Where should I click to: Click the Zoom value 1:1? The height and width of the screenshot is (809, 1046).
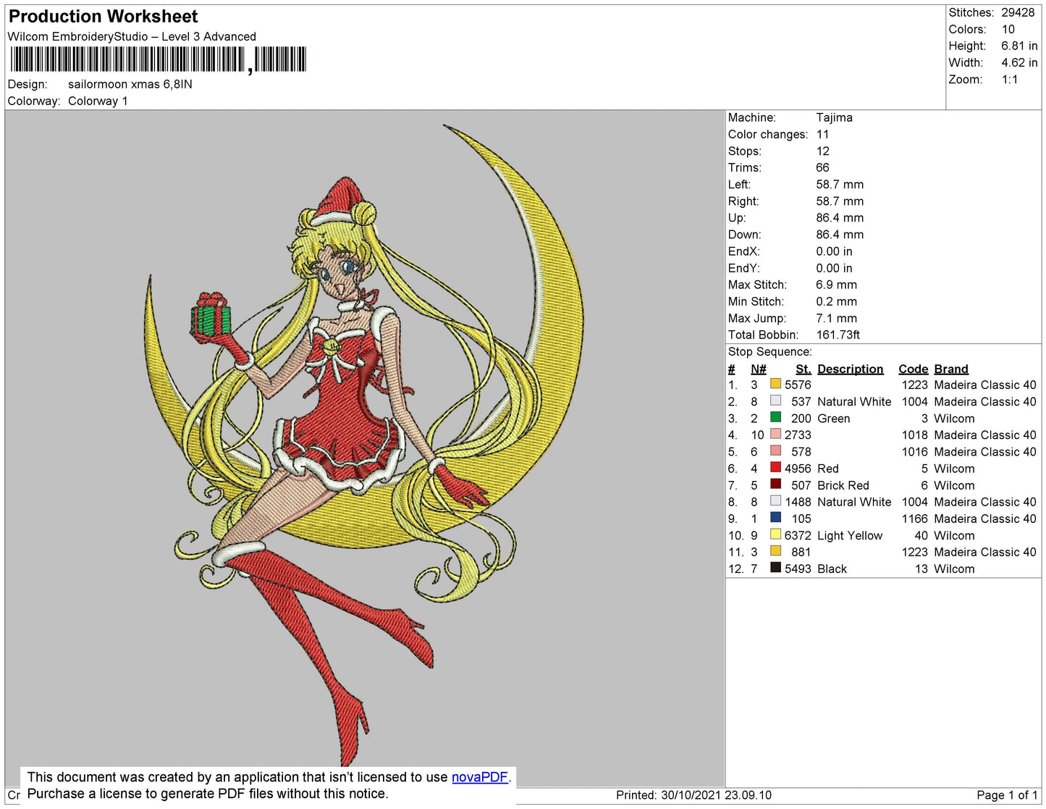click(1010, 79)
